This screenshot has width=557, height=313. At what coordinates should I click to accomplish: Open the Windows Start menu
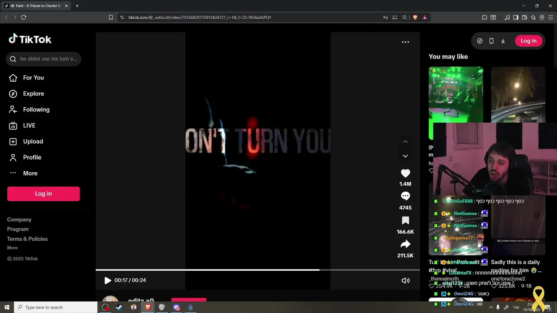7,307
